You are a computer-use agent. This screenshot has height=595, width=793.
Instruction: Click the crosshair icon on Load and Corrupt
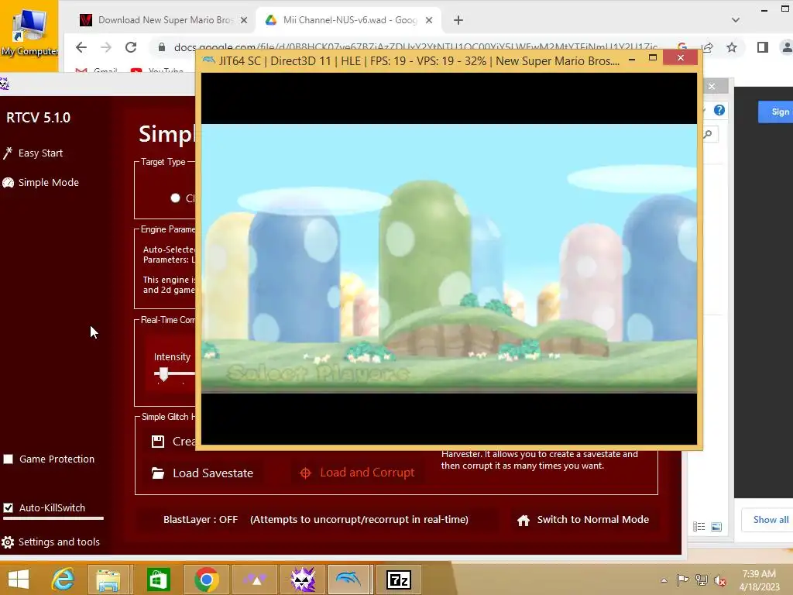pos(305,473)
